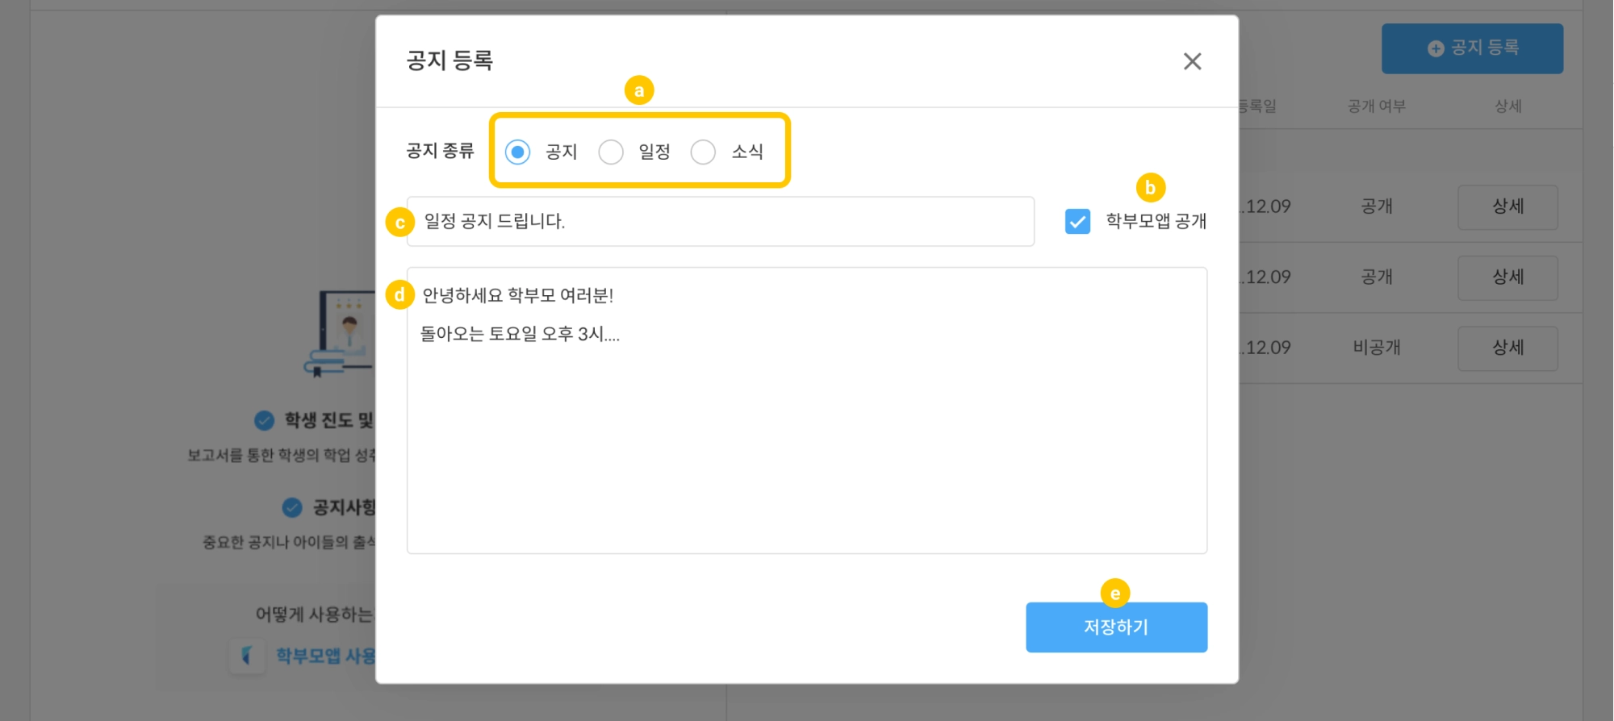
Task: Click the 공지 등록 button in background
Action: (x=1472, y=48)
